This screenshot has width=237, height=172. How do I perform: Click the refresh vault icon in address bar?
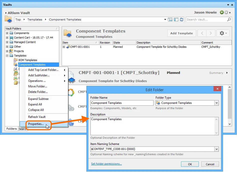(182, 20)
